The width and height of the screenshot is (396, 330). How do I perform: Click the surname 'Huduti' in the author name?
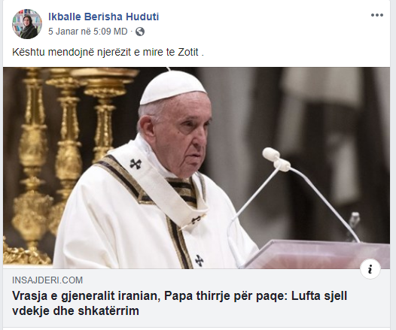coord(142,17)
